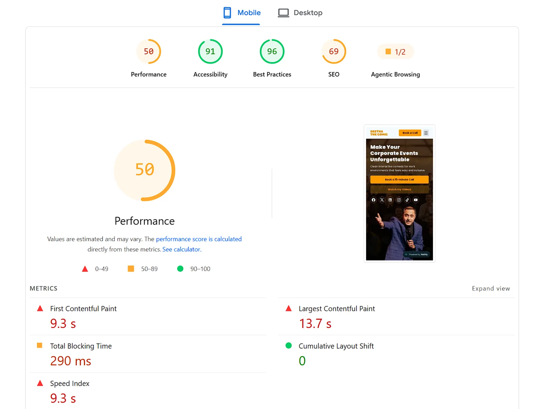545x409 pixels.
Task: Click the SEO category label
Action: click(x=334, y=74)
